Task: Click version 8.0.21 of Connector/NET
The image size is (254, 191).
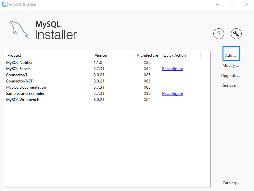Action: 99,81
